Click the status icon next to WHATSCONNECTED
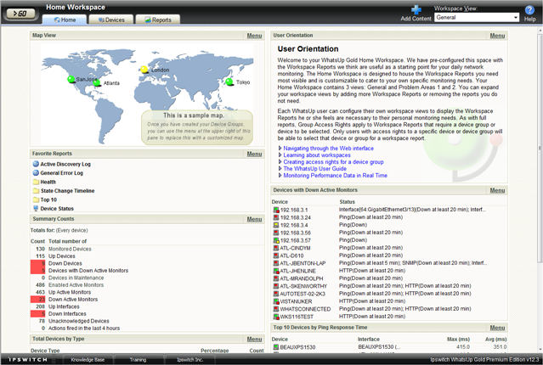This screenshot has width=543, height=365. pos(276,308)
